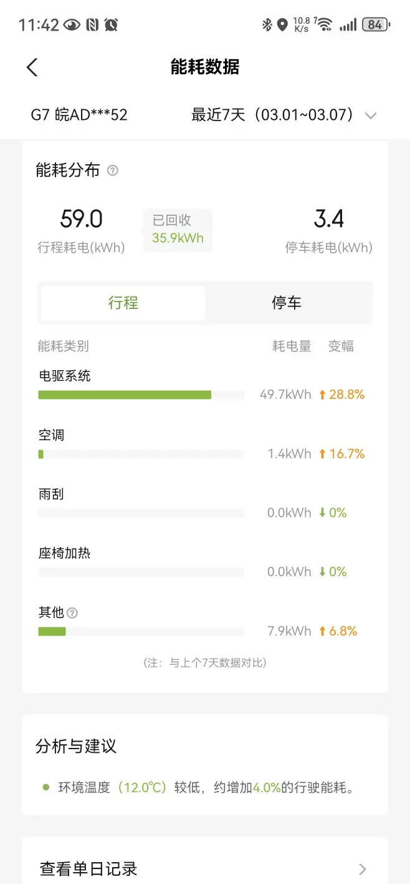410x884 pixels.
Task: Tap the help icon beside 其他
Action: [x=72, y=613]
